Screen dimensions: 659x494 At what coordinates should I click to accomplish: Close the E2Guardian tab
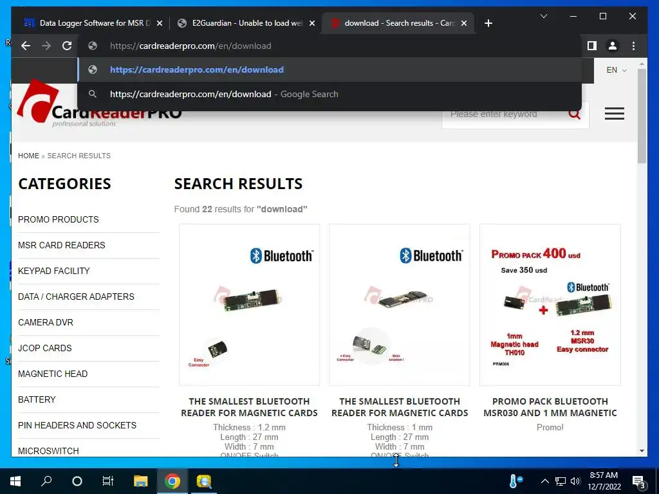[x=312, y=23]
